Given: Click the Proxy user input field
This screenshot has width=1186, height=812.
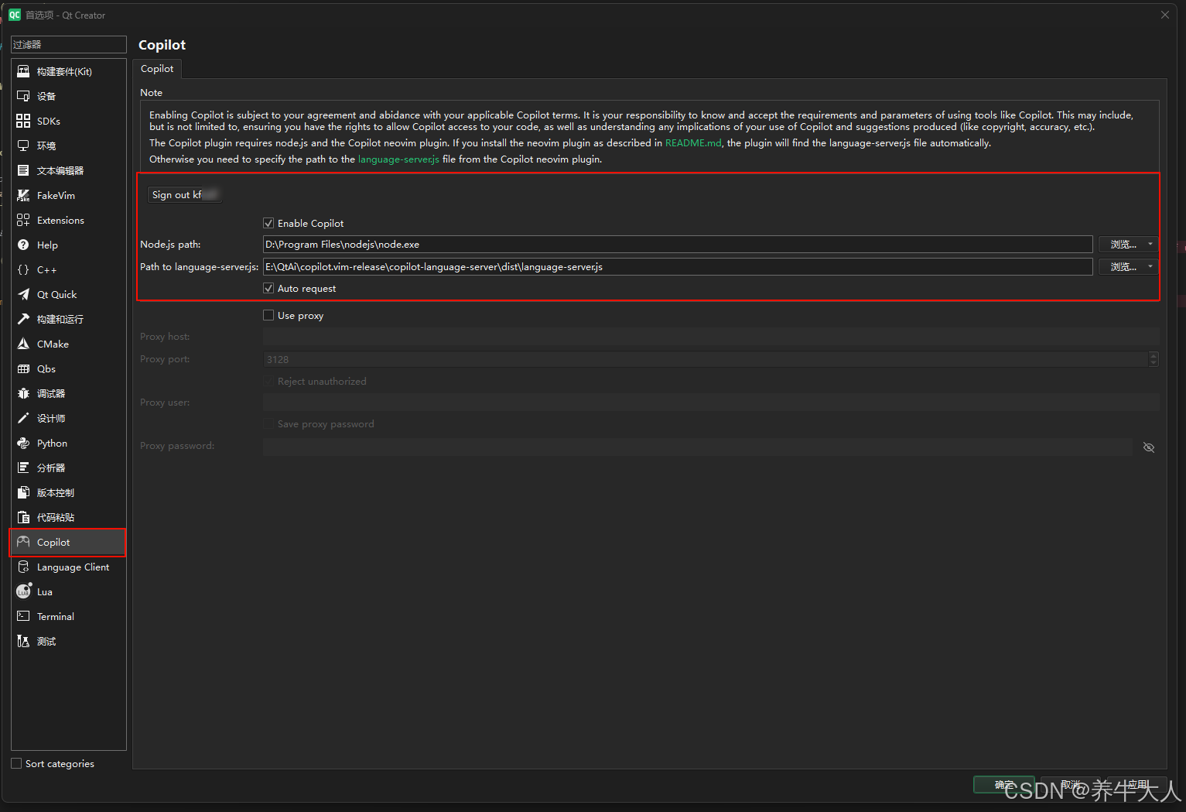Looking at the screenshot, I should pos(711,402).
